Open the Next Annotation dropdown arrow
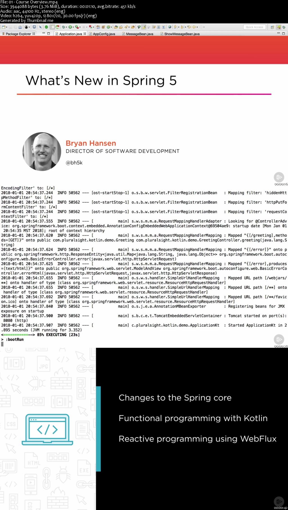Image resolution: width=288 pixels, height=510 pixels. (x=179, y=27)
